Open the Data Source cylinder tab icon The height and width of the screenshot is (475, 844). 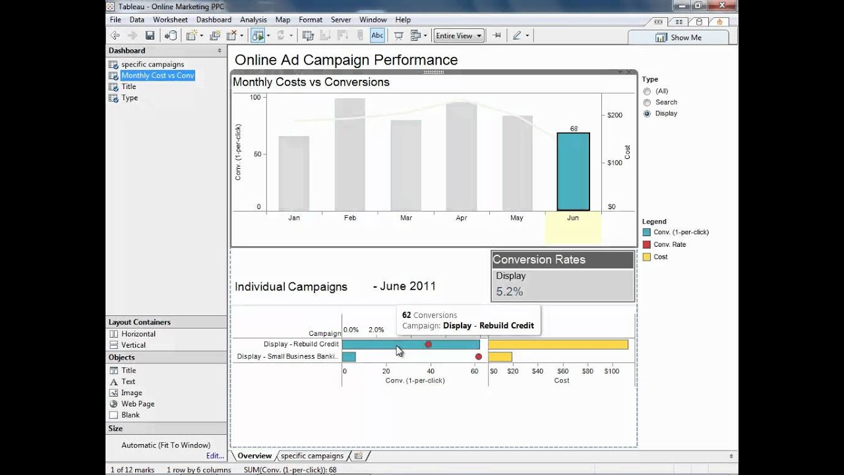(699, 22)
